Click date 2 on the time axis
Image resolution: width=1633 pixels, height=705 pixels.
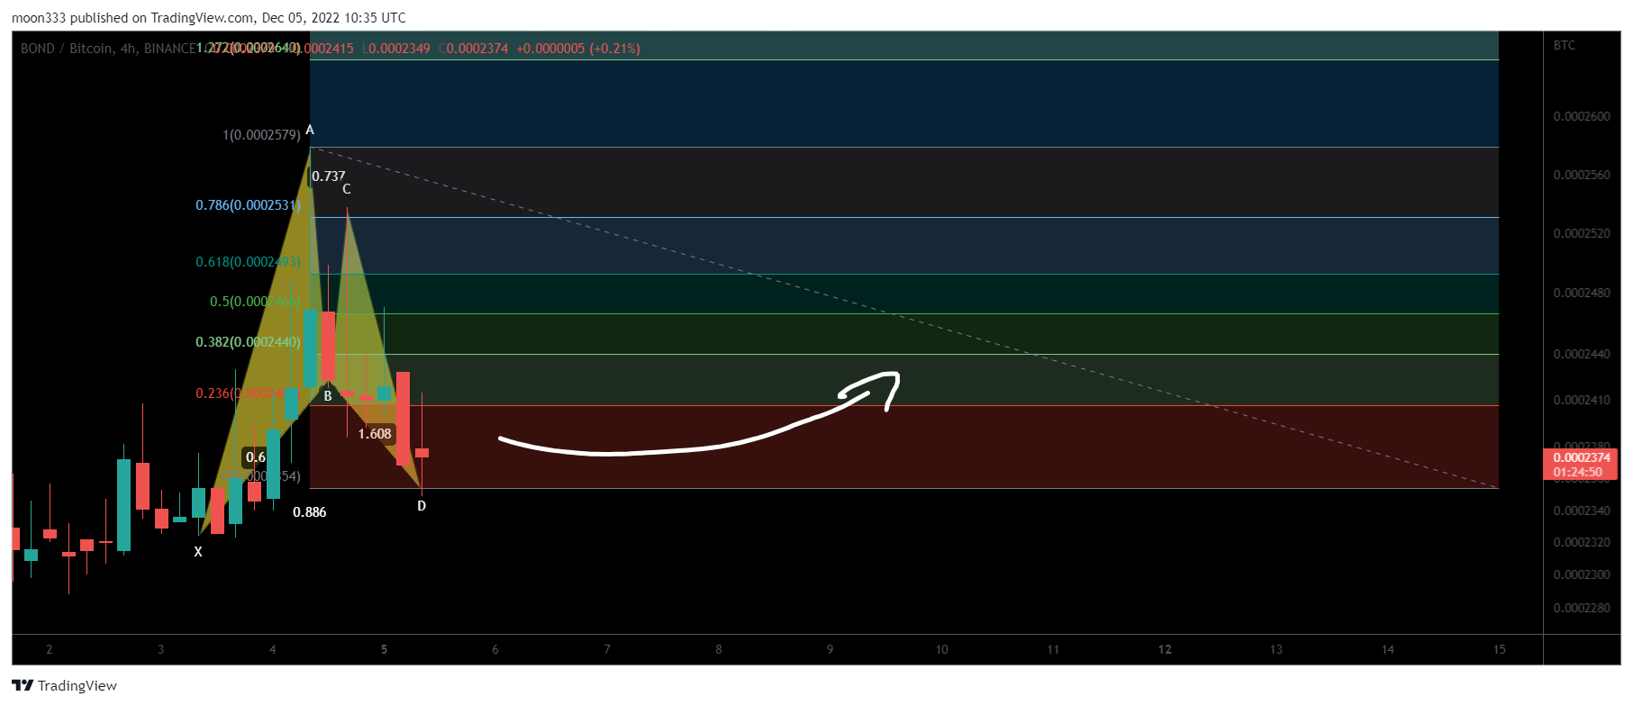(50, 649)
